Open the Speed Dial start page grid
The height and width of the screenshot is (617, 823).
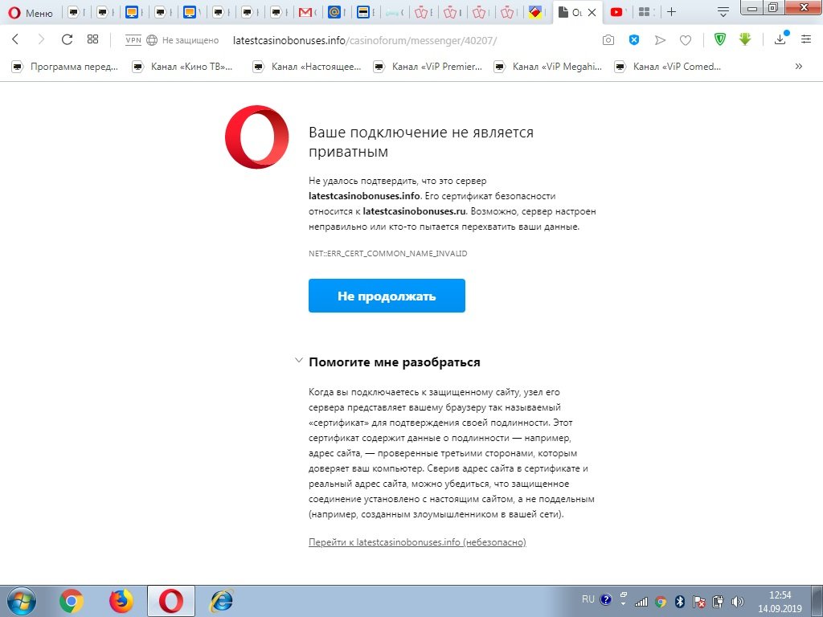(x=92, y=40)
